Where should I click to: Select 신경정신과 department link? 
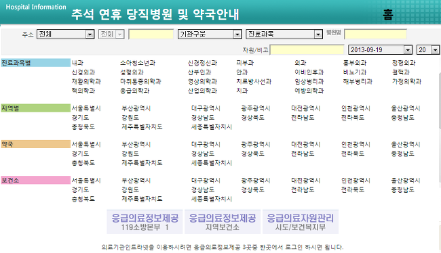202,63
